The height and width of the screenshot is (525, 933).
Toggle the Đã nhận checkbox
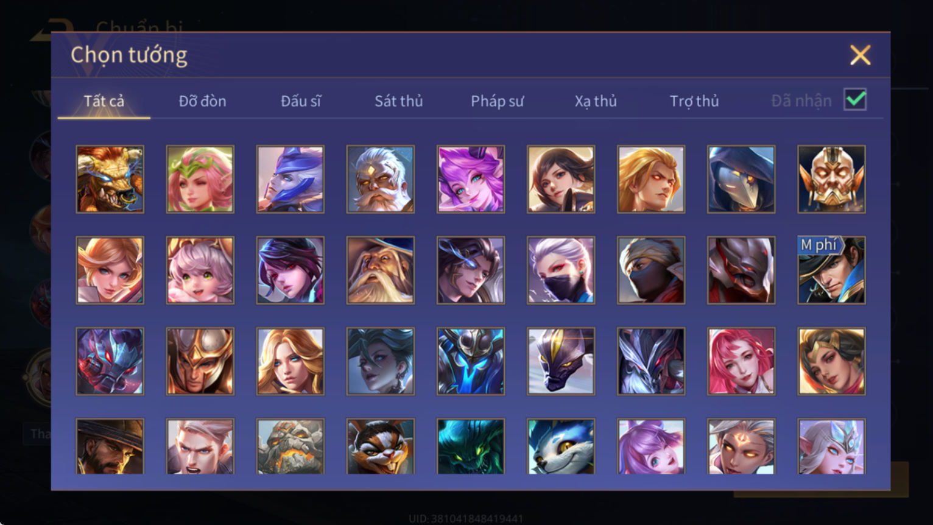point(855,99)
